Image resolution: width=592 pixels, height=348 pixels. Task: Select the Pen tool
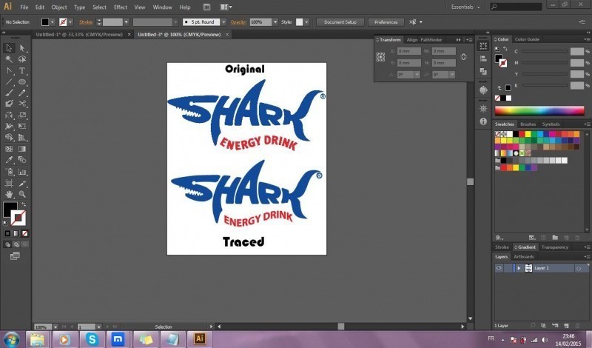(x=9, y=70)
